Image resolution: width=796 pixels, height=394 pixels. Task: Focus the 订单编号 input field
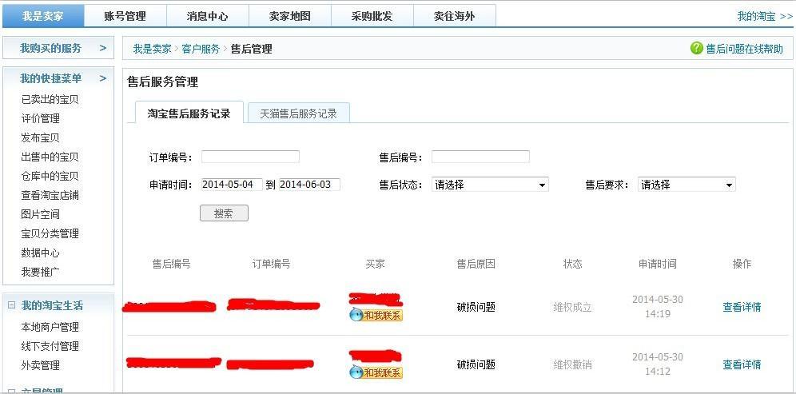250,157
